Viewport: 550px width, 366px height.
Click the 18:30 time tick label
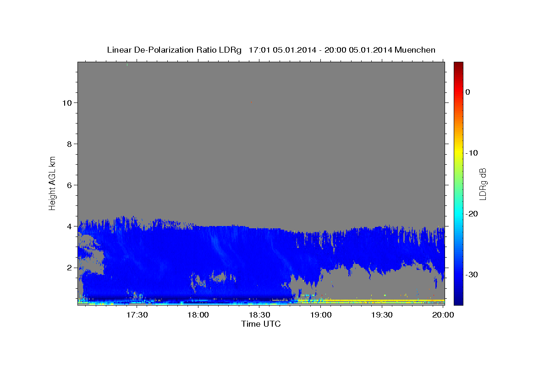[x=259, y=315]
